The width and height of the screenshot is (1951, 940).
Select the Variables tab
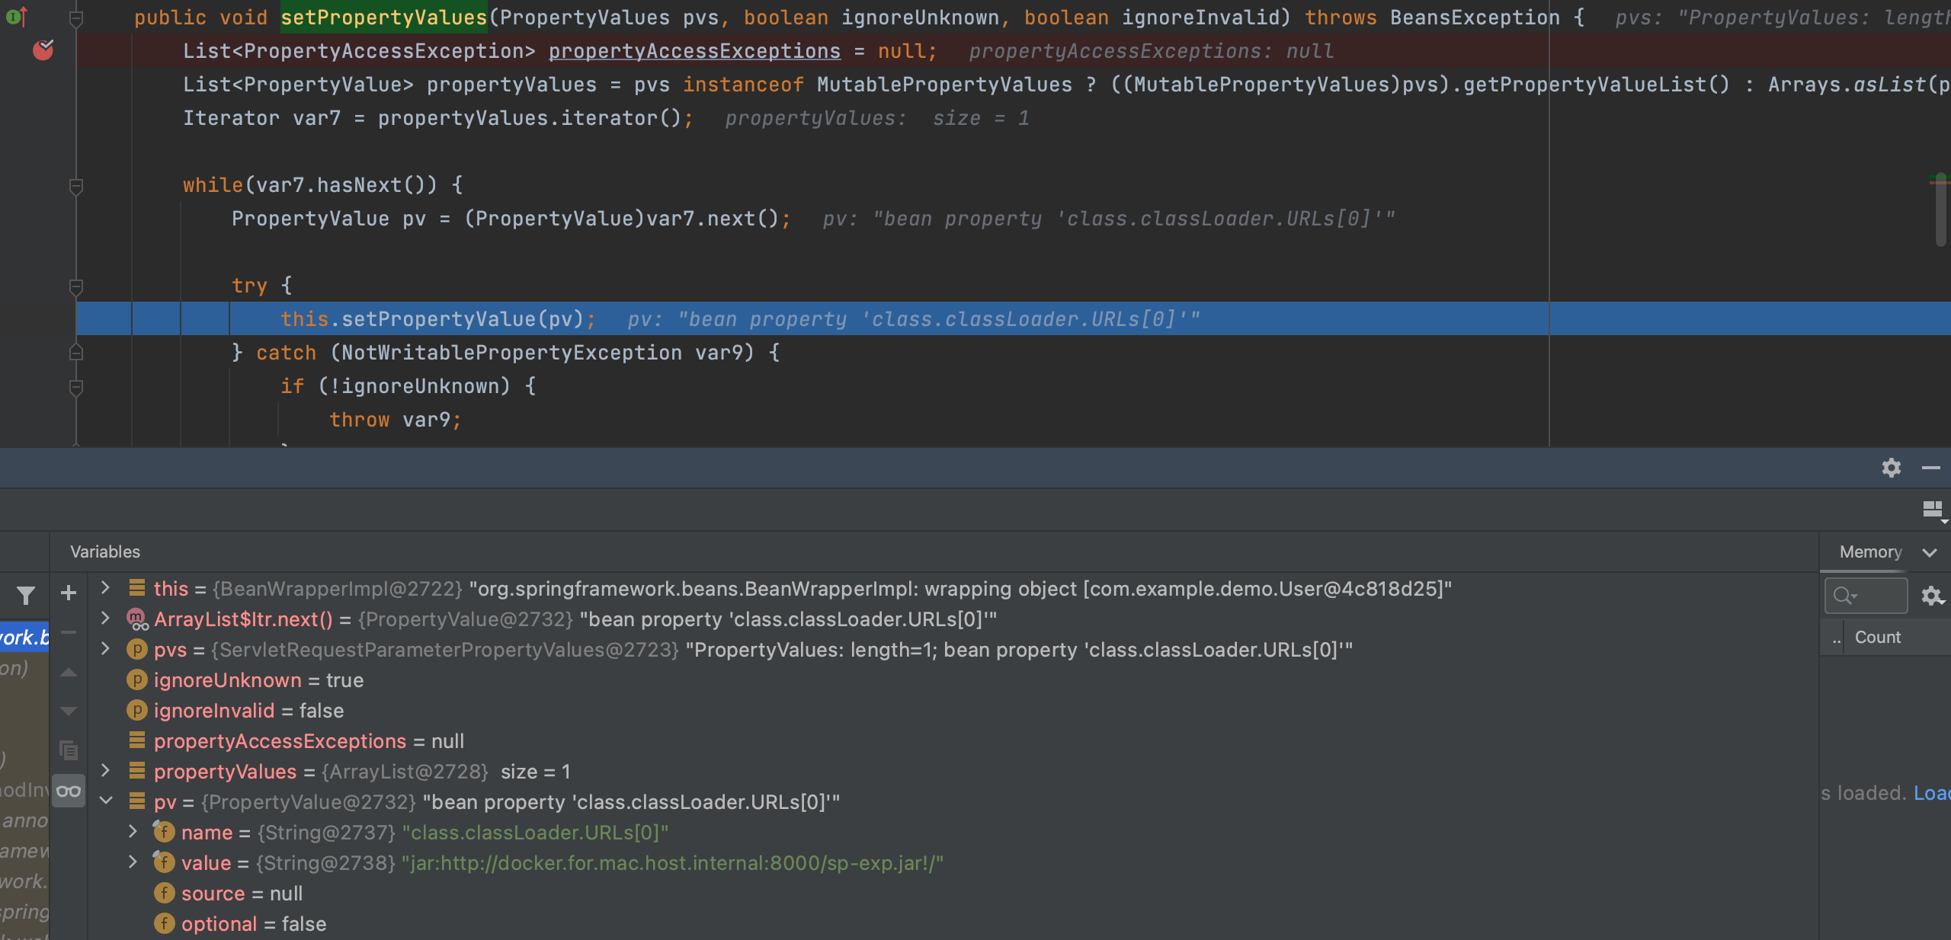105,552
